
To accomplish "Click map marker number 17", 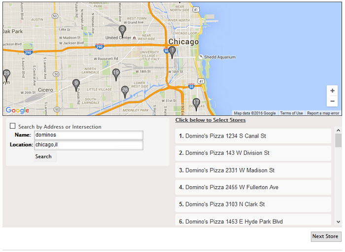I will click(196, 104).
